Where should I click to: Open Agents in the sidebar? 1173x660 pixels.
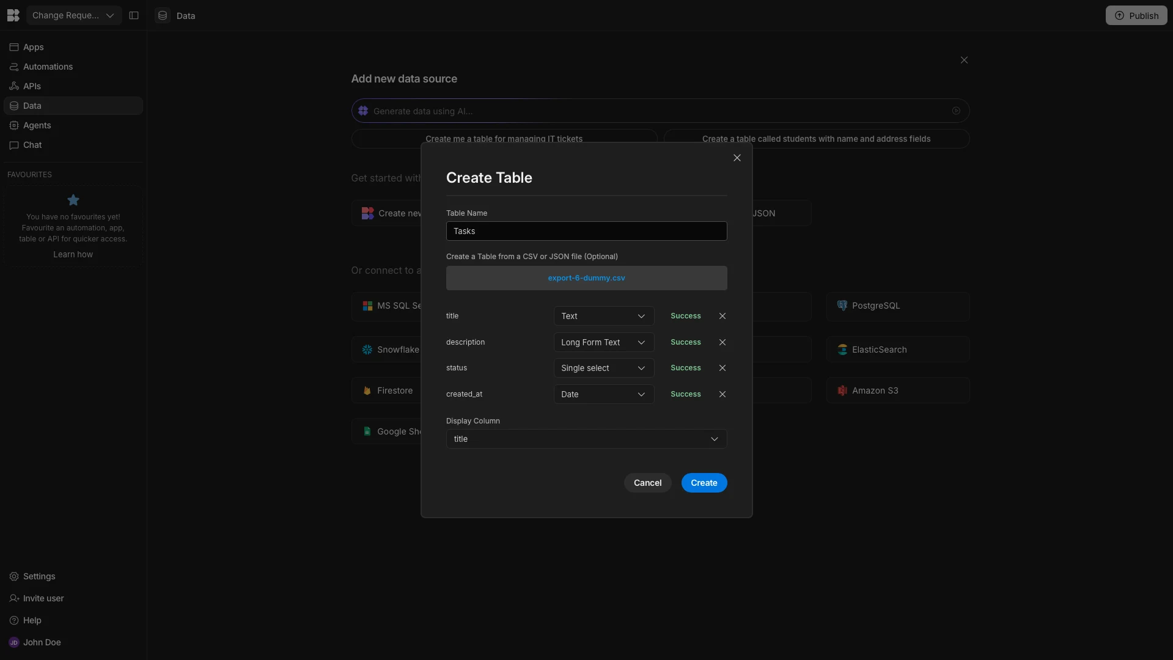(73, 125)
